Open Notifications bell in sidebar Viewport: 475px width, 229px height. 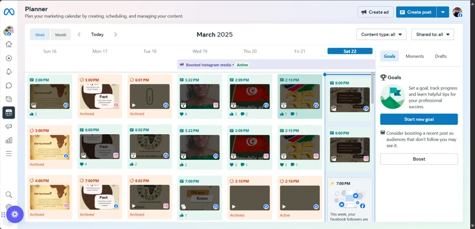click(x=9, y=72)
